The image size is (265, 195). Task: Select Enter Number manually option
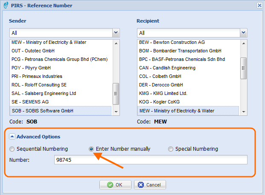point(91,149)
